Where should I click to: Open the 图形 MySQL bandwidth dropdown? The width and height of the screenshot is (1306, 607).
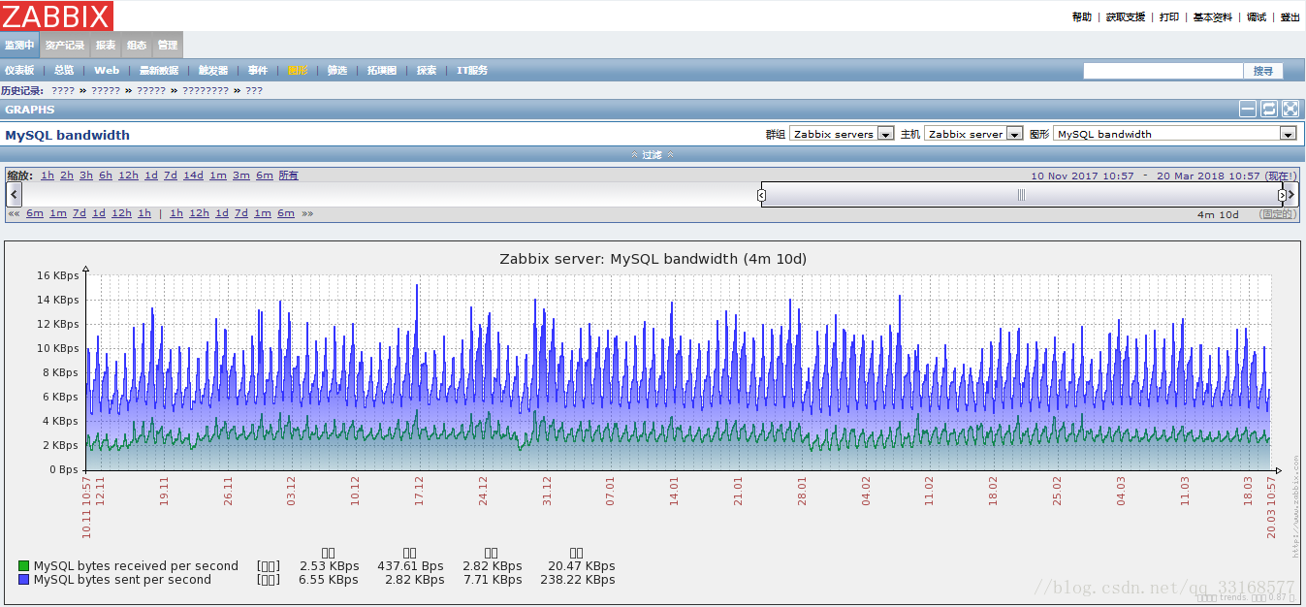1175,134
